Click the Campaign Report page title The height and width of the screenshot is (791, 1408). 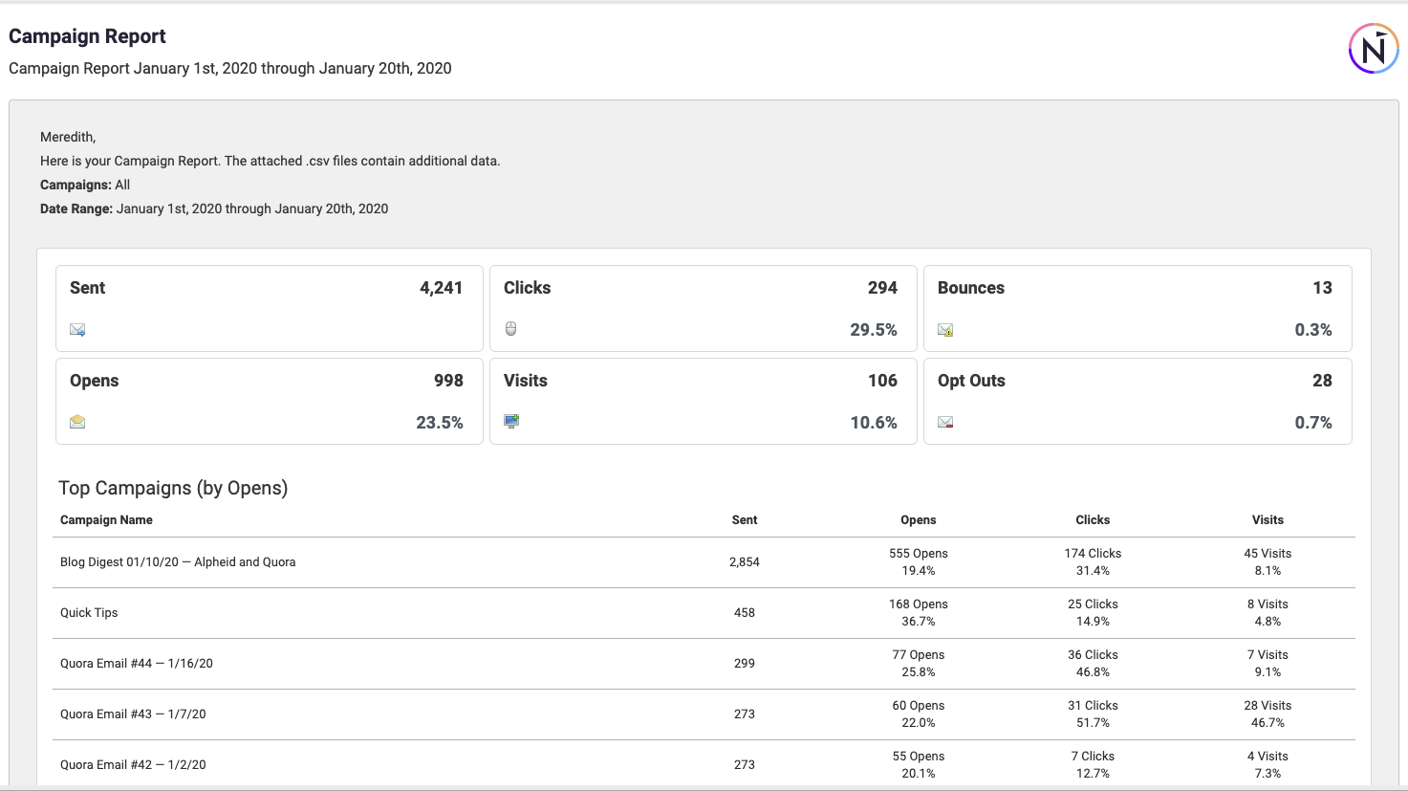click(x=87, y=35)
